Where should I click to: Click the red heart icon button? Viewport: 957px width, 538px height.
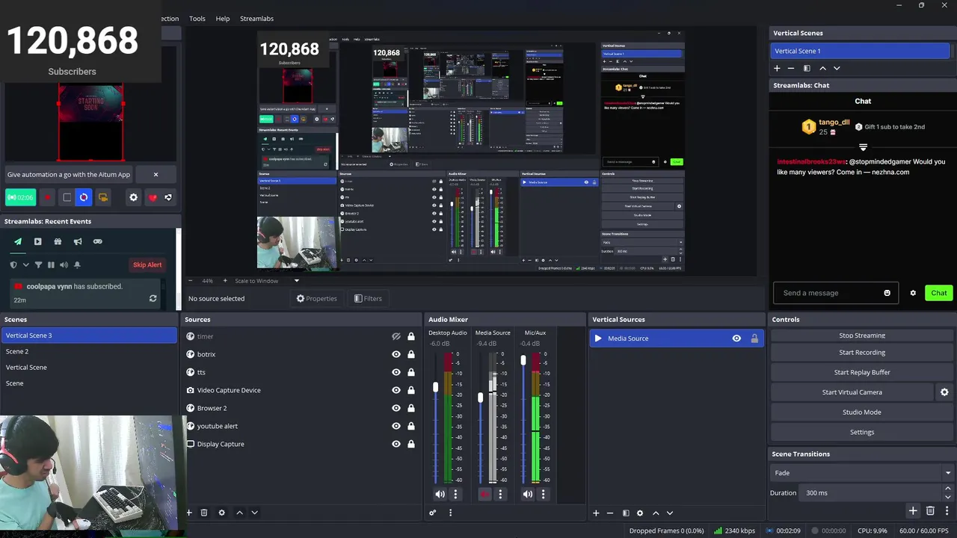153,197
